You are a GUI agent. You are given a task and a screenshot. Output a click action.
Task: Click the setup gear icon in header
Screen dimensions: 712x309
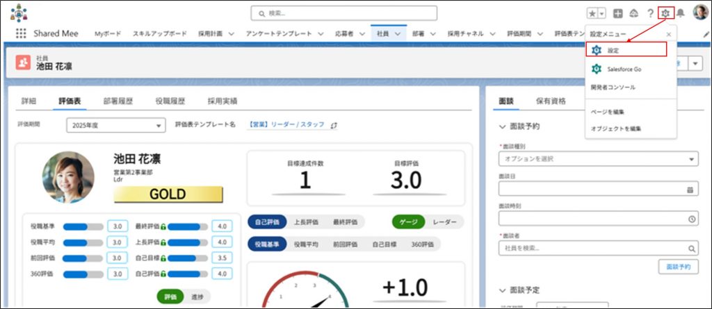click(x=666, y=13)
